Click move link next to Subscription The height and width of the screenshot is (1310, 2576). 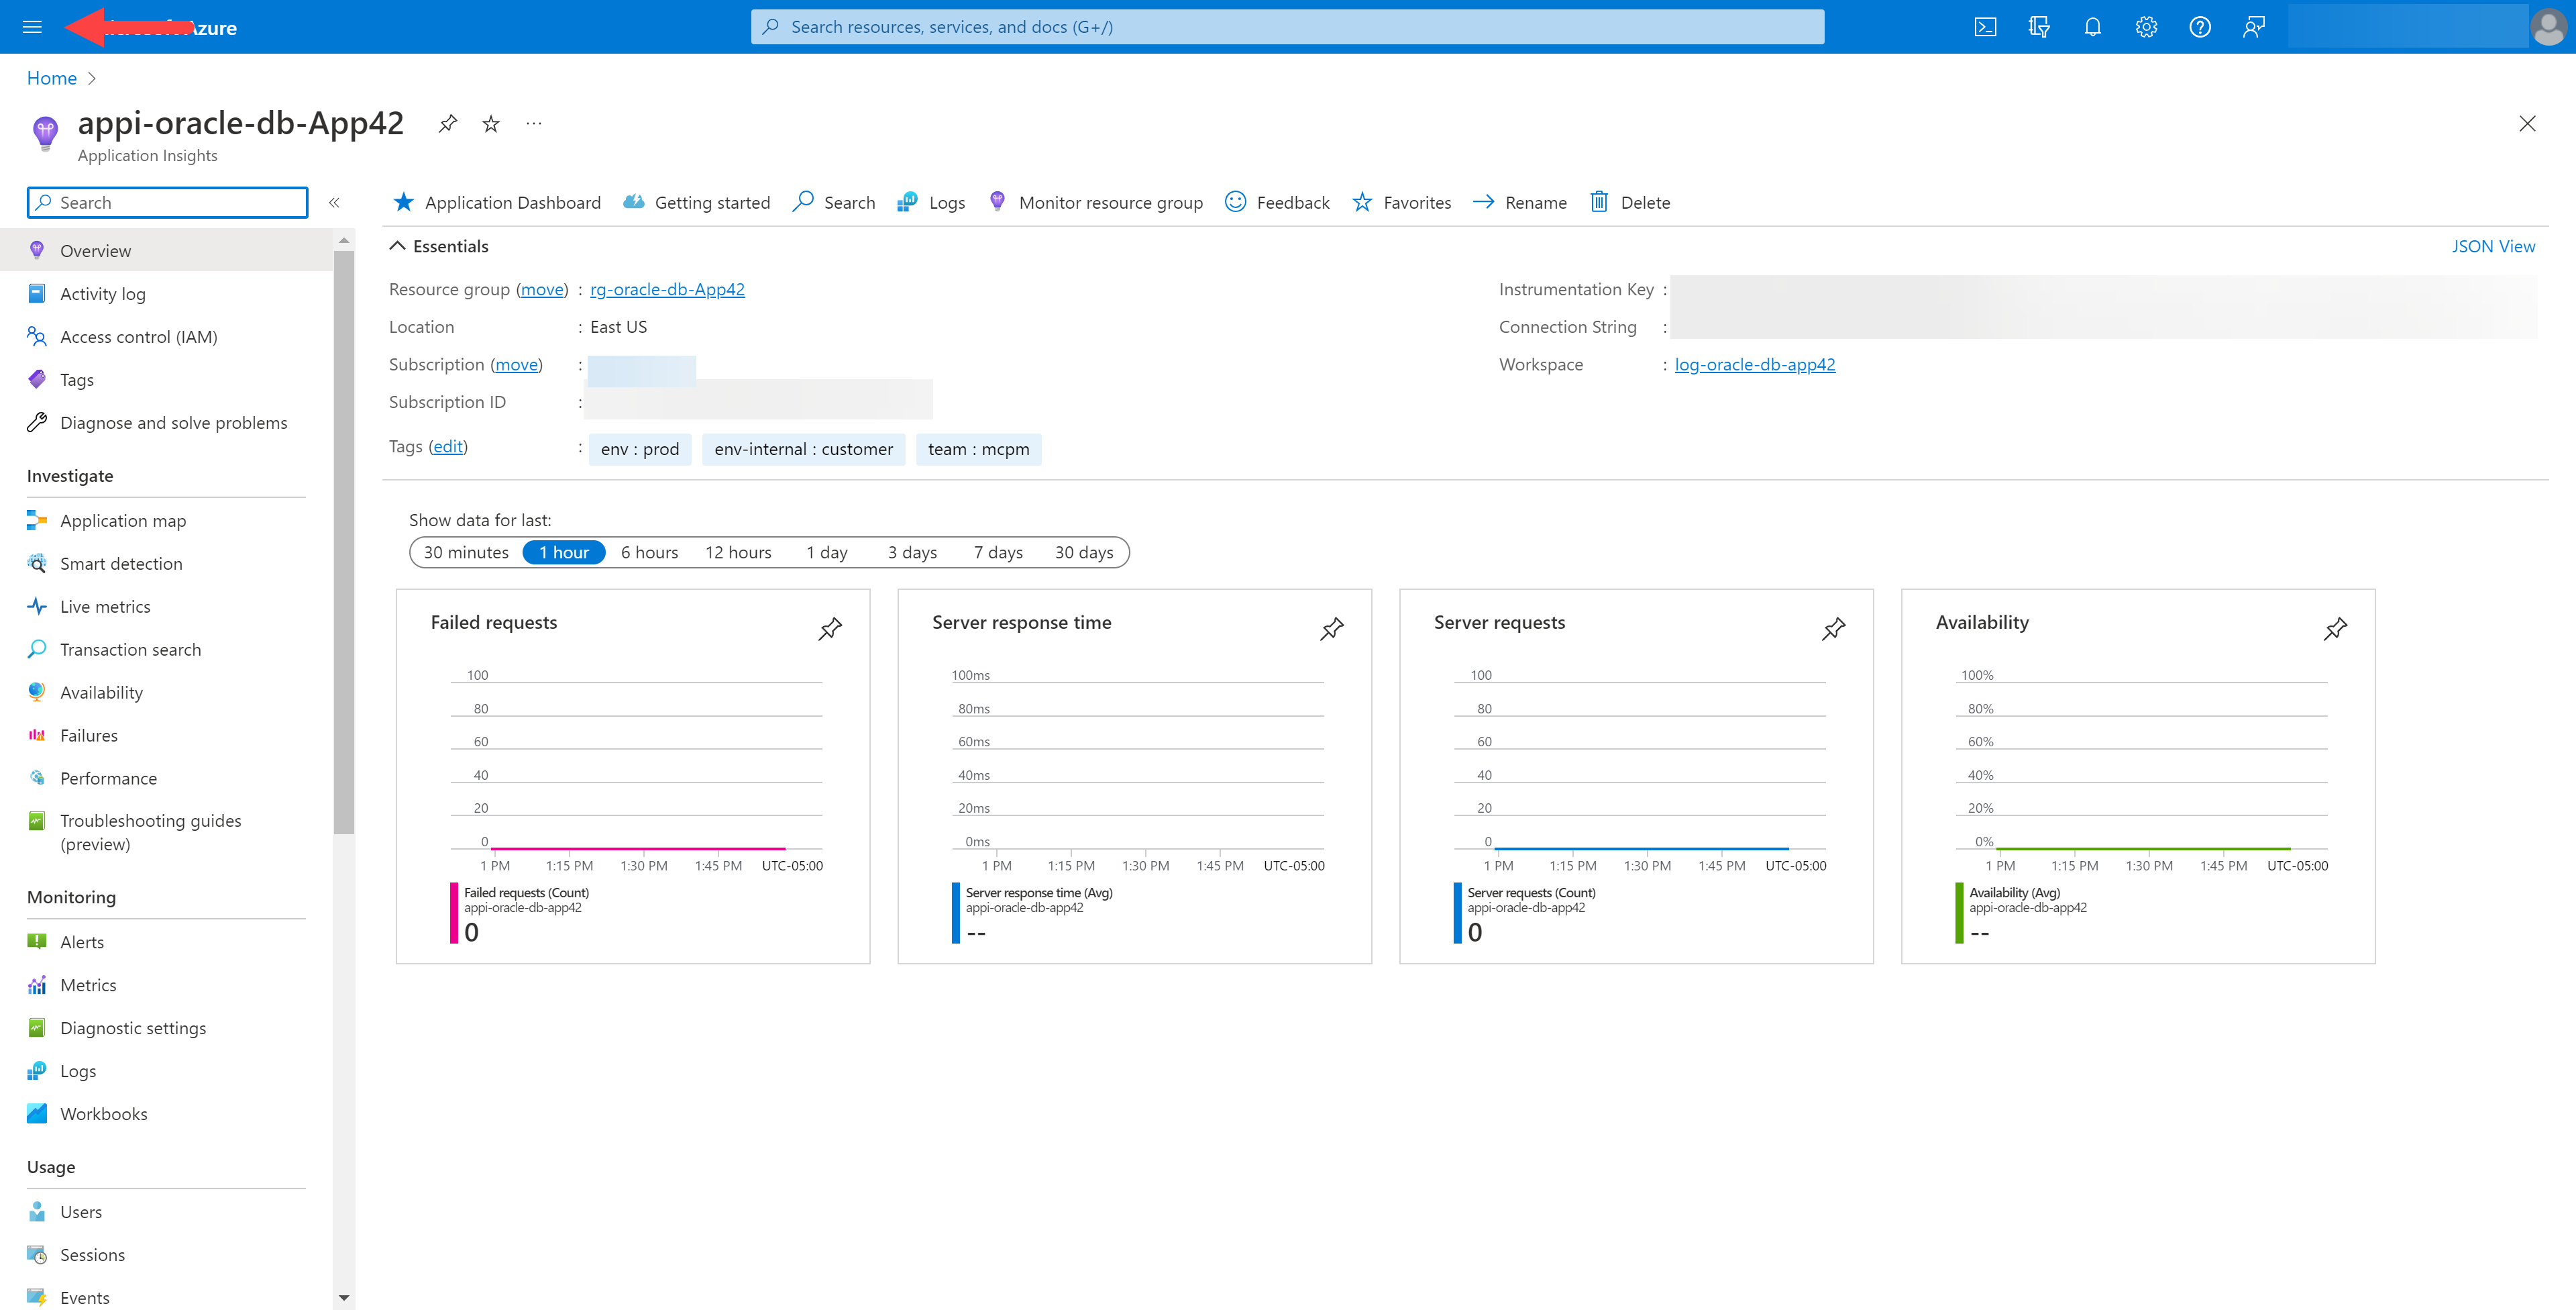click(517, 364)
